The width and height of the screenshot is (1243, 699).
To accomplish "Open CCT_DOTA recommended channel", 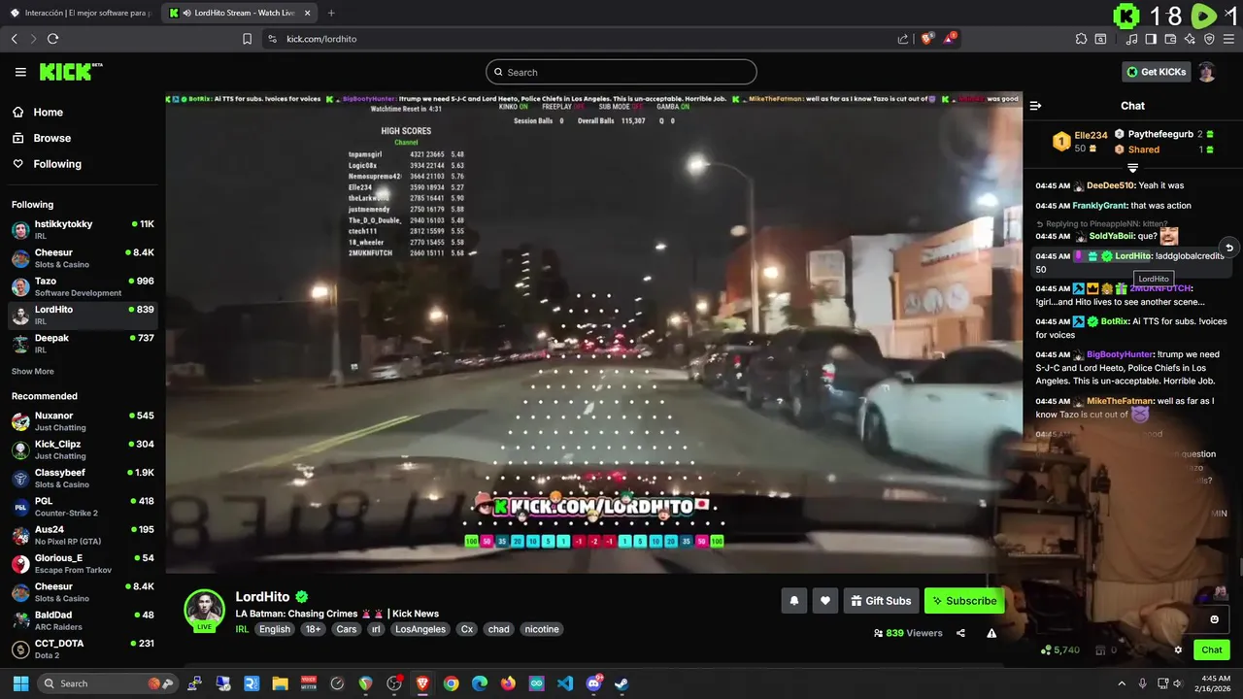I will [83, 649].
